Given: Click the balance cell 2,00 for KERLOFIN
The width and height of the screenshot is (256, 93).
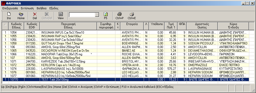Looking at the screenshot, I should coord(157,65).
